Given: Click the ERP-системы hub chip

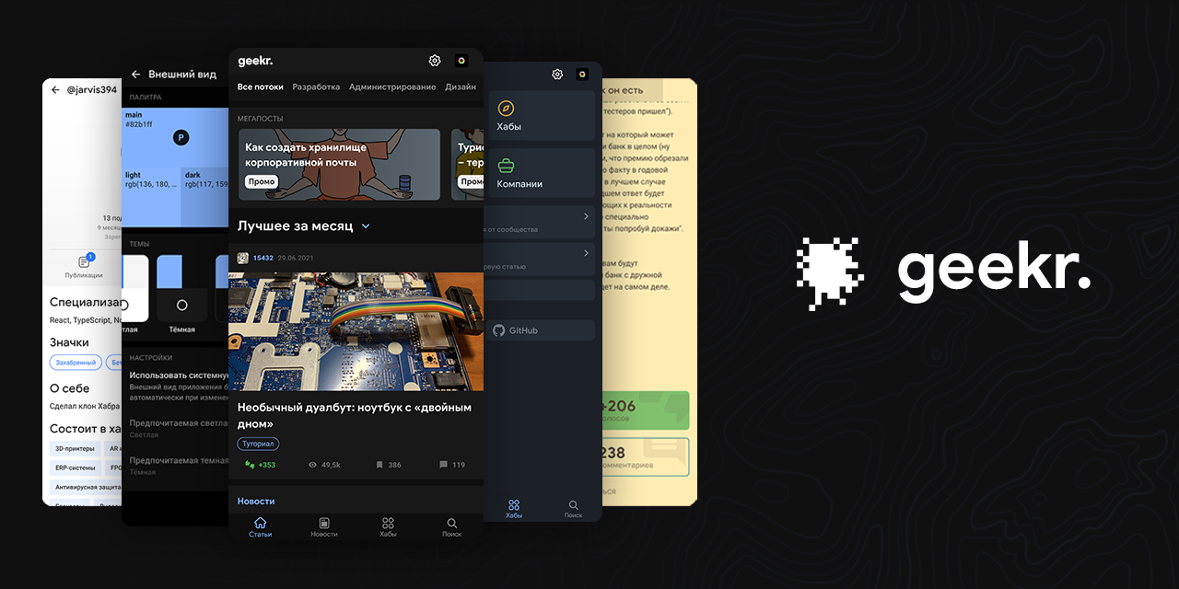Looking at the screenshot, I should (x=76, y=468).
